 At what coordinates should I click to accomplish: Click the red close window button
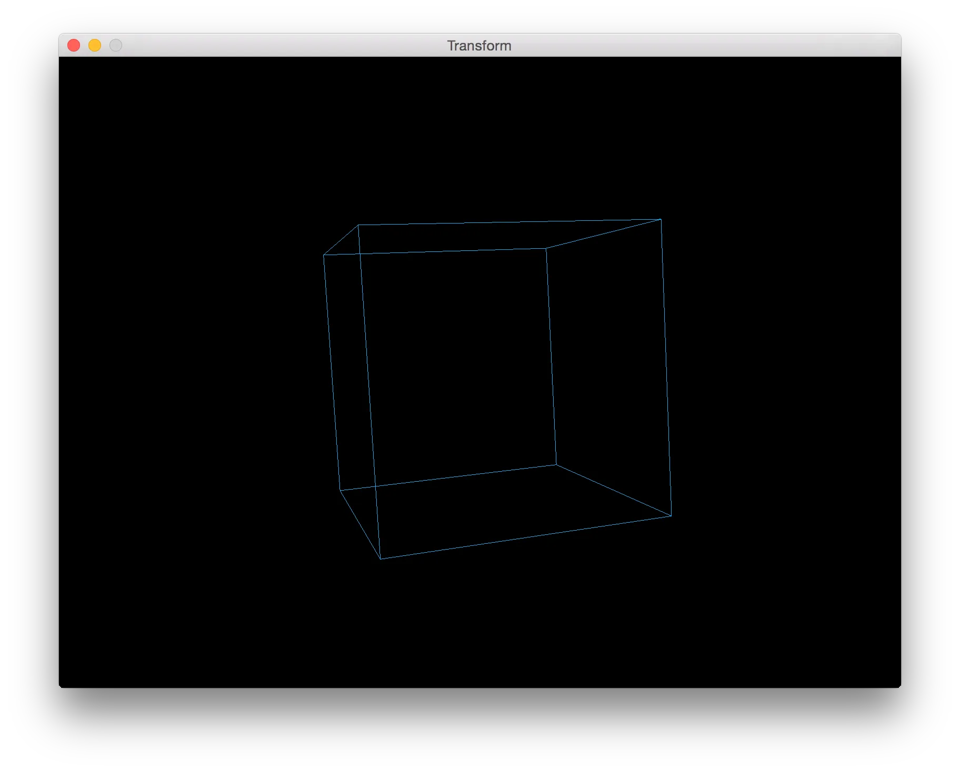74,46
